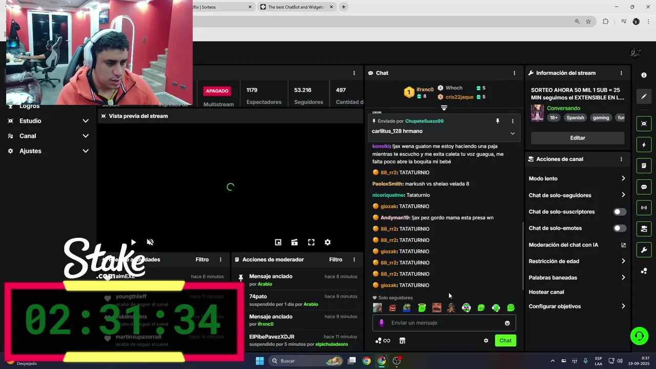Toggle Chat de solo-suscriptores switch
656x369 pixels.
pos(620,212)
